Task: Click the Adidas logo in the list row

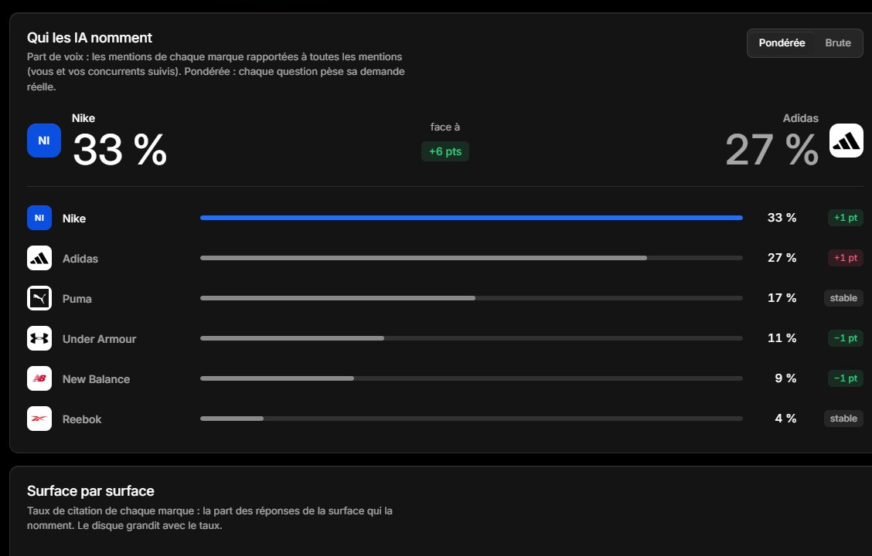Action: pyautogui.click(x=39, y=258)
